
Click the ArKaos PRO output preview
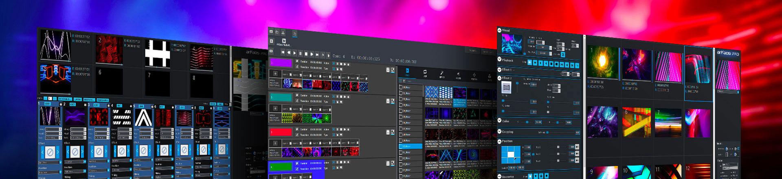728,75
